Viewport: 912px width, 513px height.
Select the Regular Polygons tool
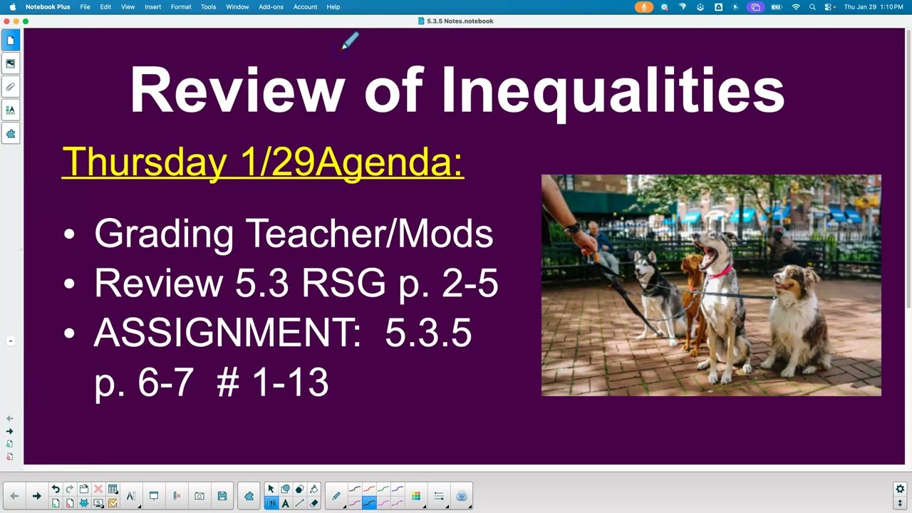[299, 489]
